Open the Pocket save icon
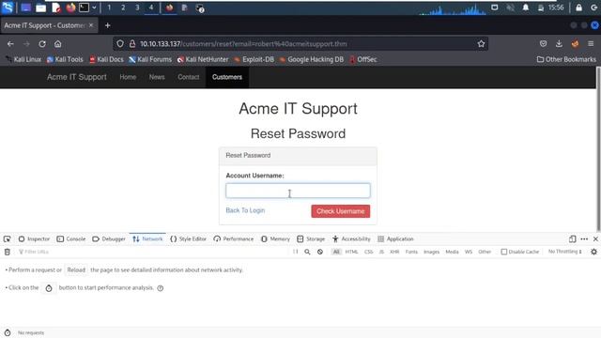The width and height of the screenshot is (601, 338). 543,44
